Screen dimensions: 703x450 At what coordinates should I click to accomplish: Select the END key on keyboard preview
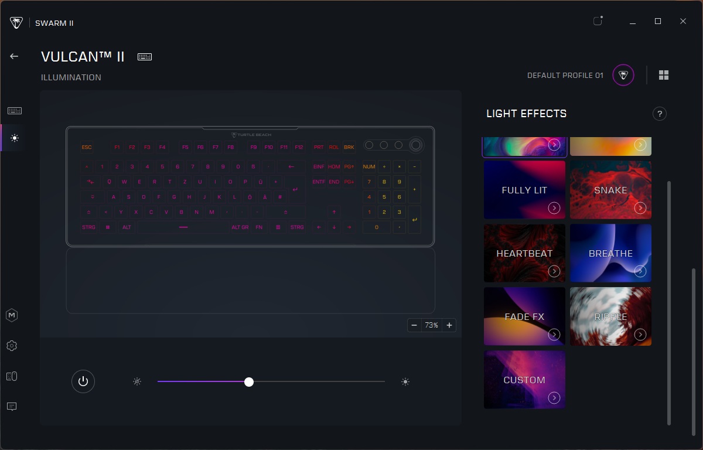334,182
